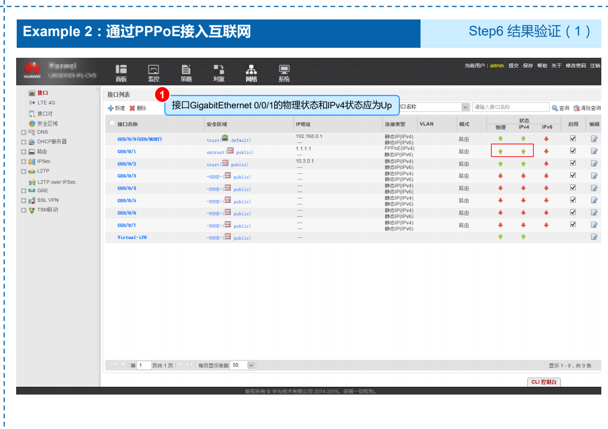This screenshot has width=608, height=429.
Task: Tick the select-all checkbox beside 接口名称 header
Action: tap(112, 123)
